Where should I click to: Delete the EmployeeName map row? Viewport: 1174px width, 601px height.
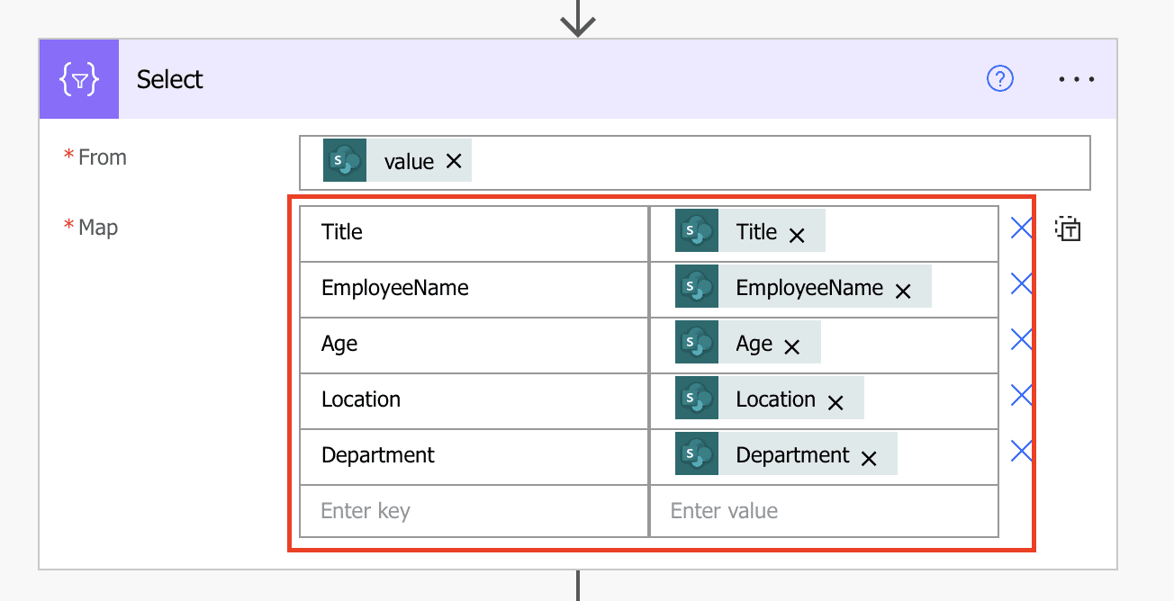[1021, 284]
